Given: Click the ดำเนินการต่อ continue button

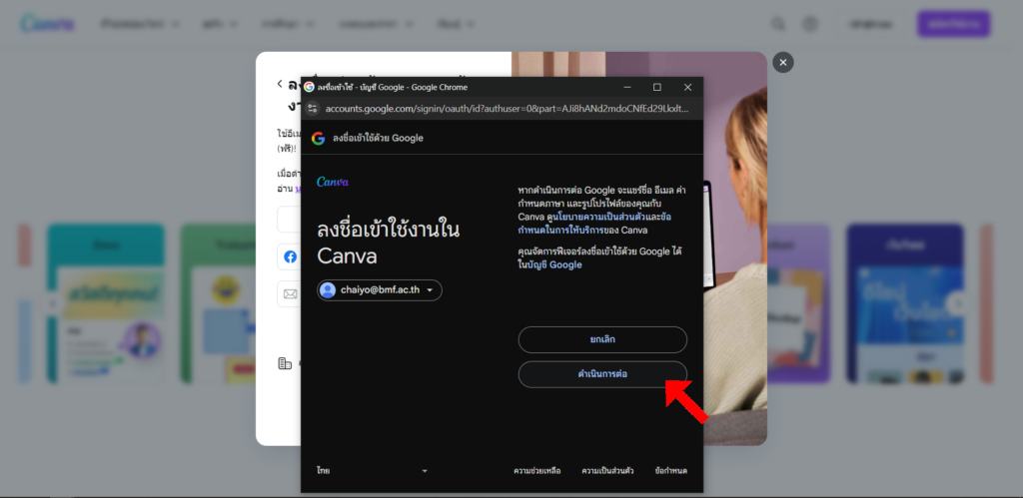Looking at the screenshot, I should [x=602, y=374].
